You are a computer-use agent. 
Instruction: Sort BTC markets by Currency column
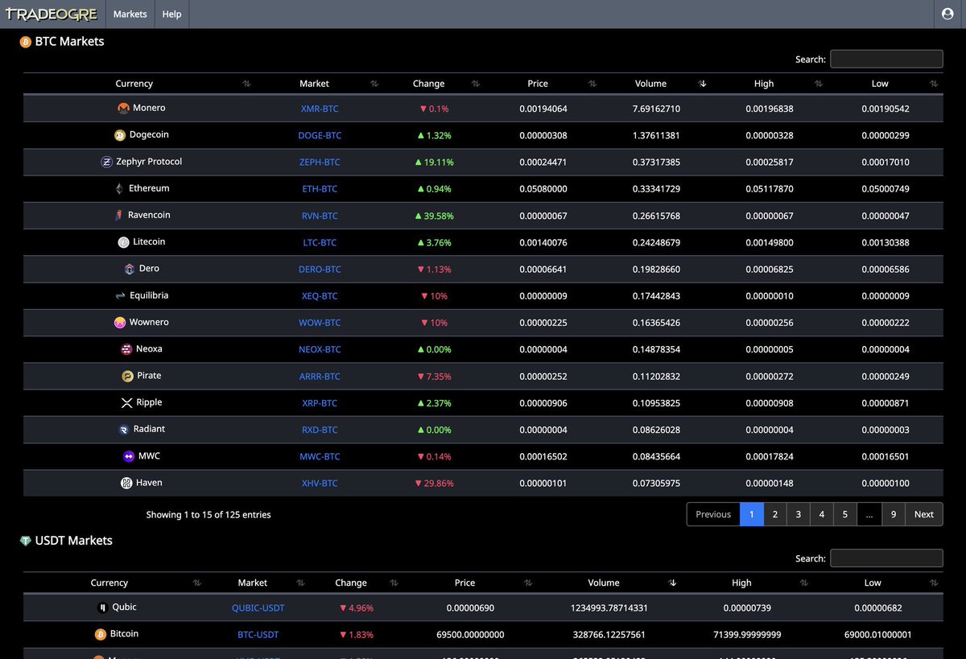click(x=246, y=84)
